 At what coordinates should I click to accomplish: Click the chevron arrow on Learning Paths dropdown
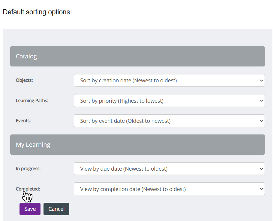pyautogui.click(x=261, y=101)
